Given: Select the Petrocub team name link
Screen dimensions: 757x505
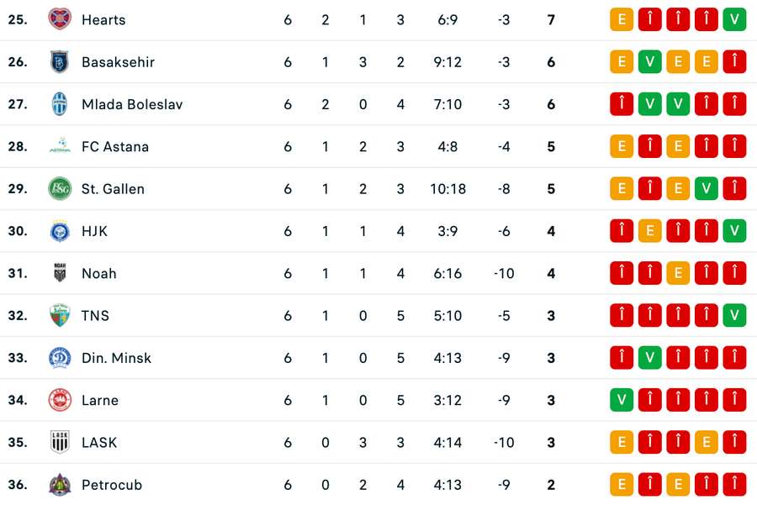Looking at the screenshot, I should coord(111,485).
